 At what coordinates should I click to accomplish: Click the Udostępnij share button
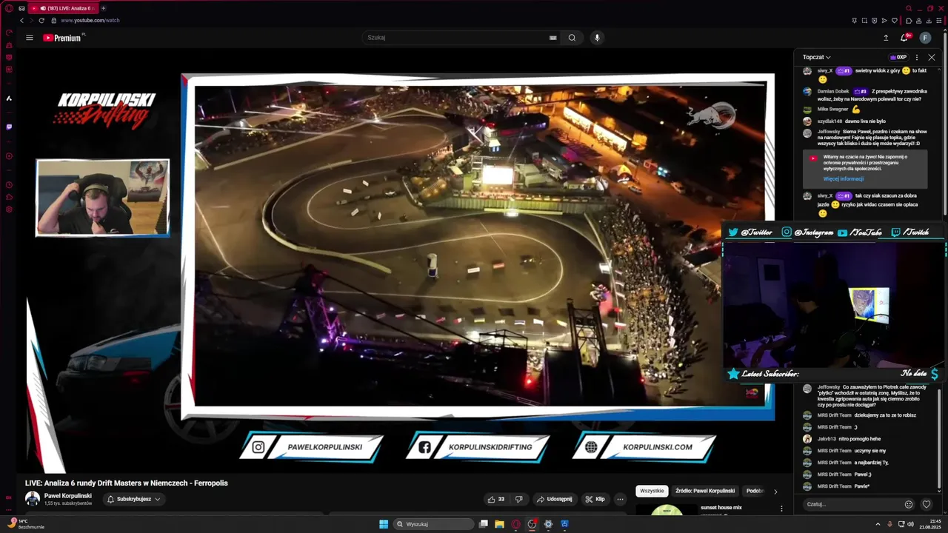coord(554,499)
